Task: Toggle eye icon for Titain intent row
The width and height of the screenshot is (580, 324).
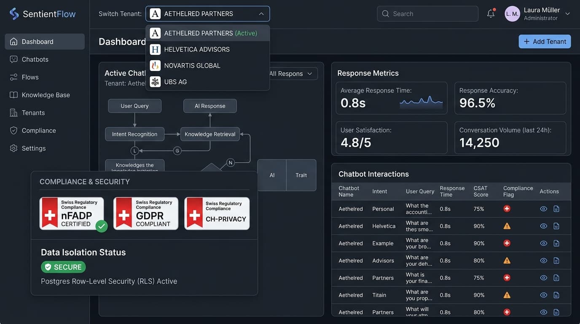Action: tap(544, 295)
